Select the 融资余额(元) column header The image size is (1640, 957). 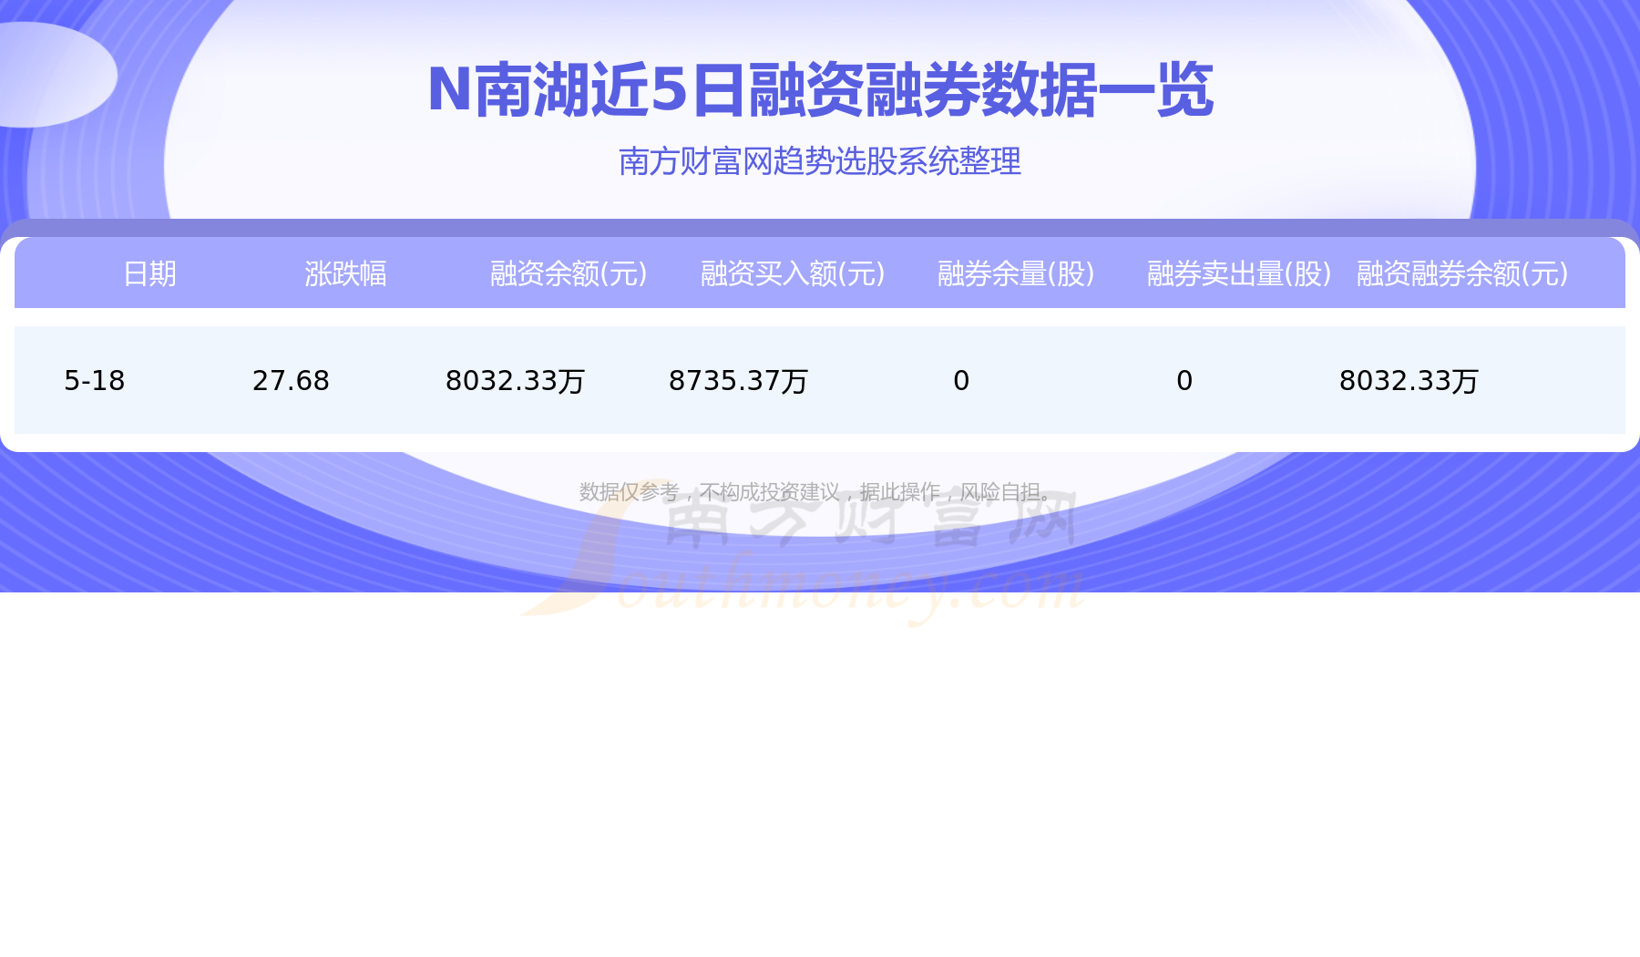tap(569, 273)
